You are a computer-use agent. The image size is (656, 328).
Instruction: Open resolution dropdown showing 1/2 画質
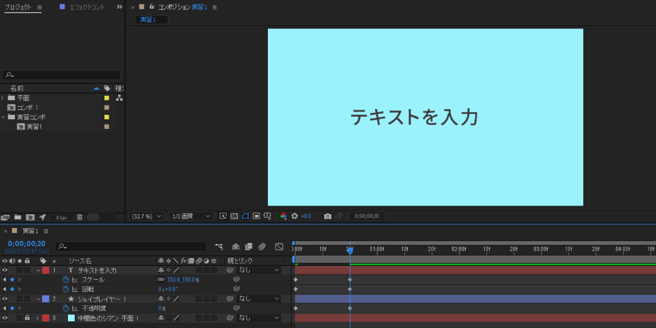pos(190,216)
